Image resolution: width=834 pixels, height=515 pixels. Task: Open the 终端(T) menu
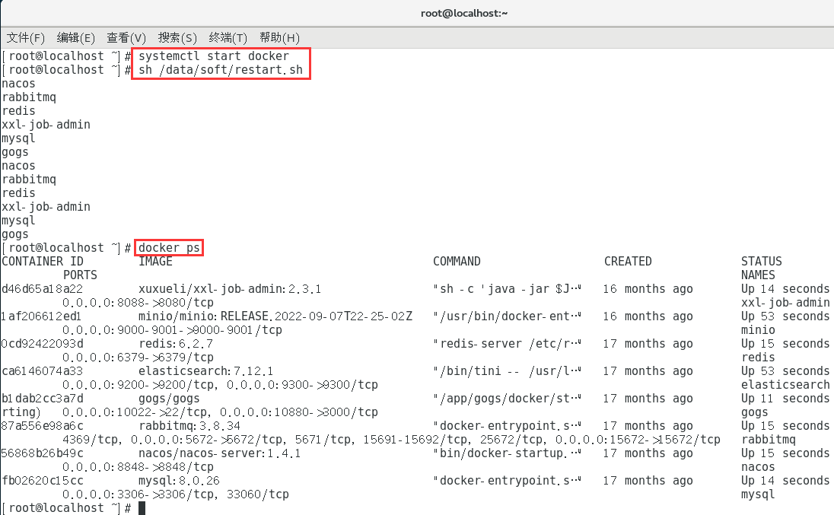coord(228,38)
